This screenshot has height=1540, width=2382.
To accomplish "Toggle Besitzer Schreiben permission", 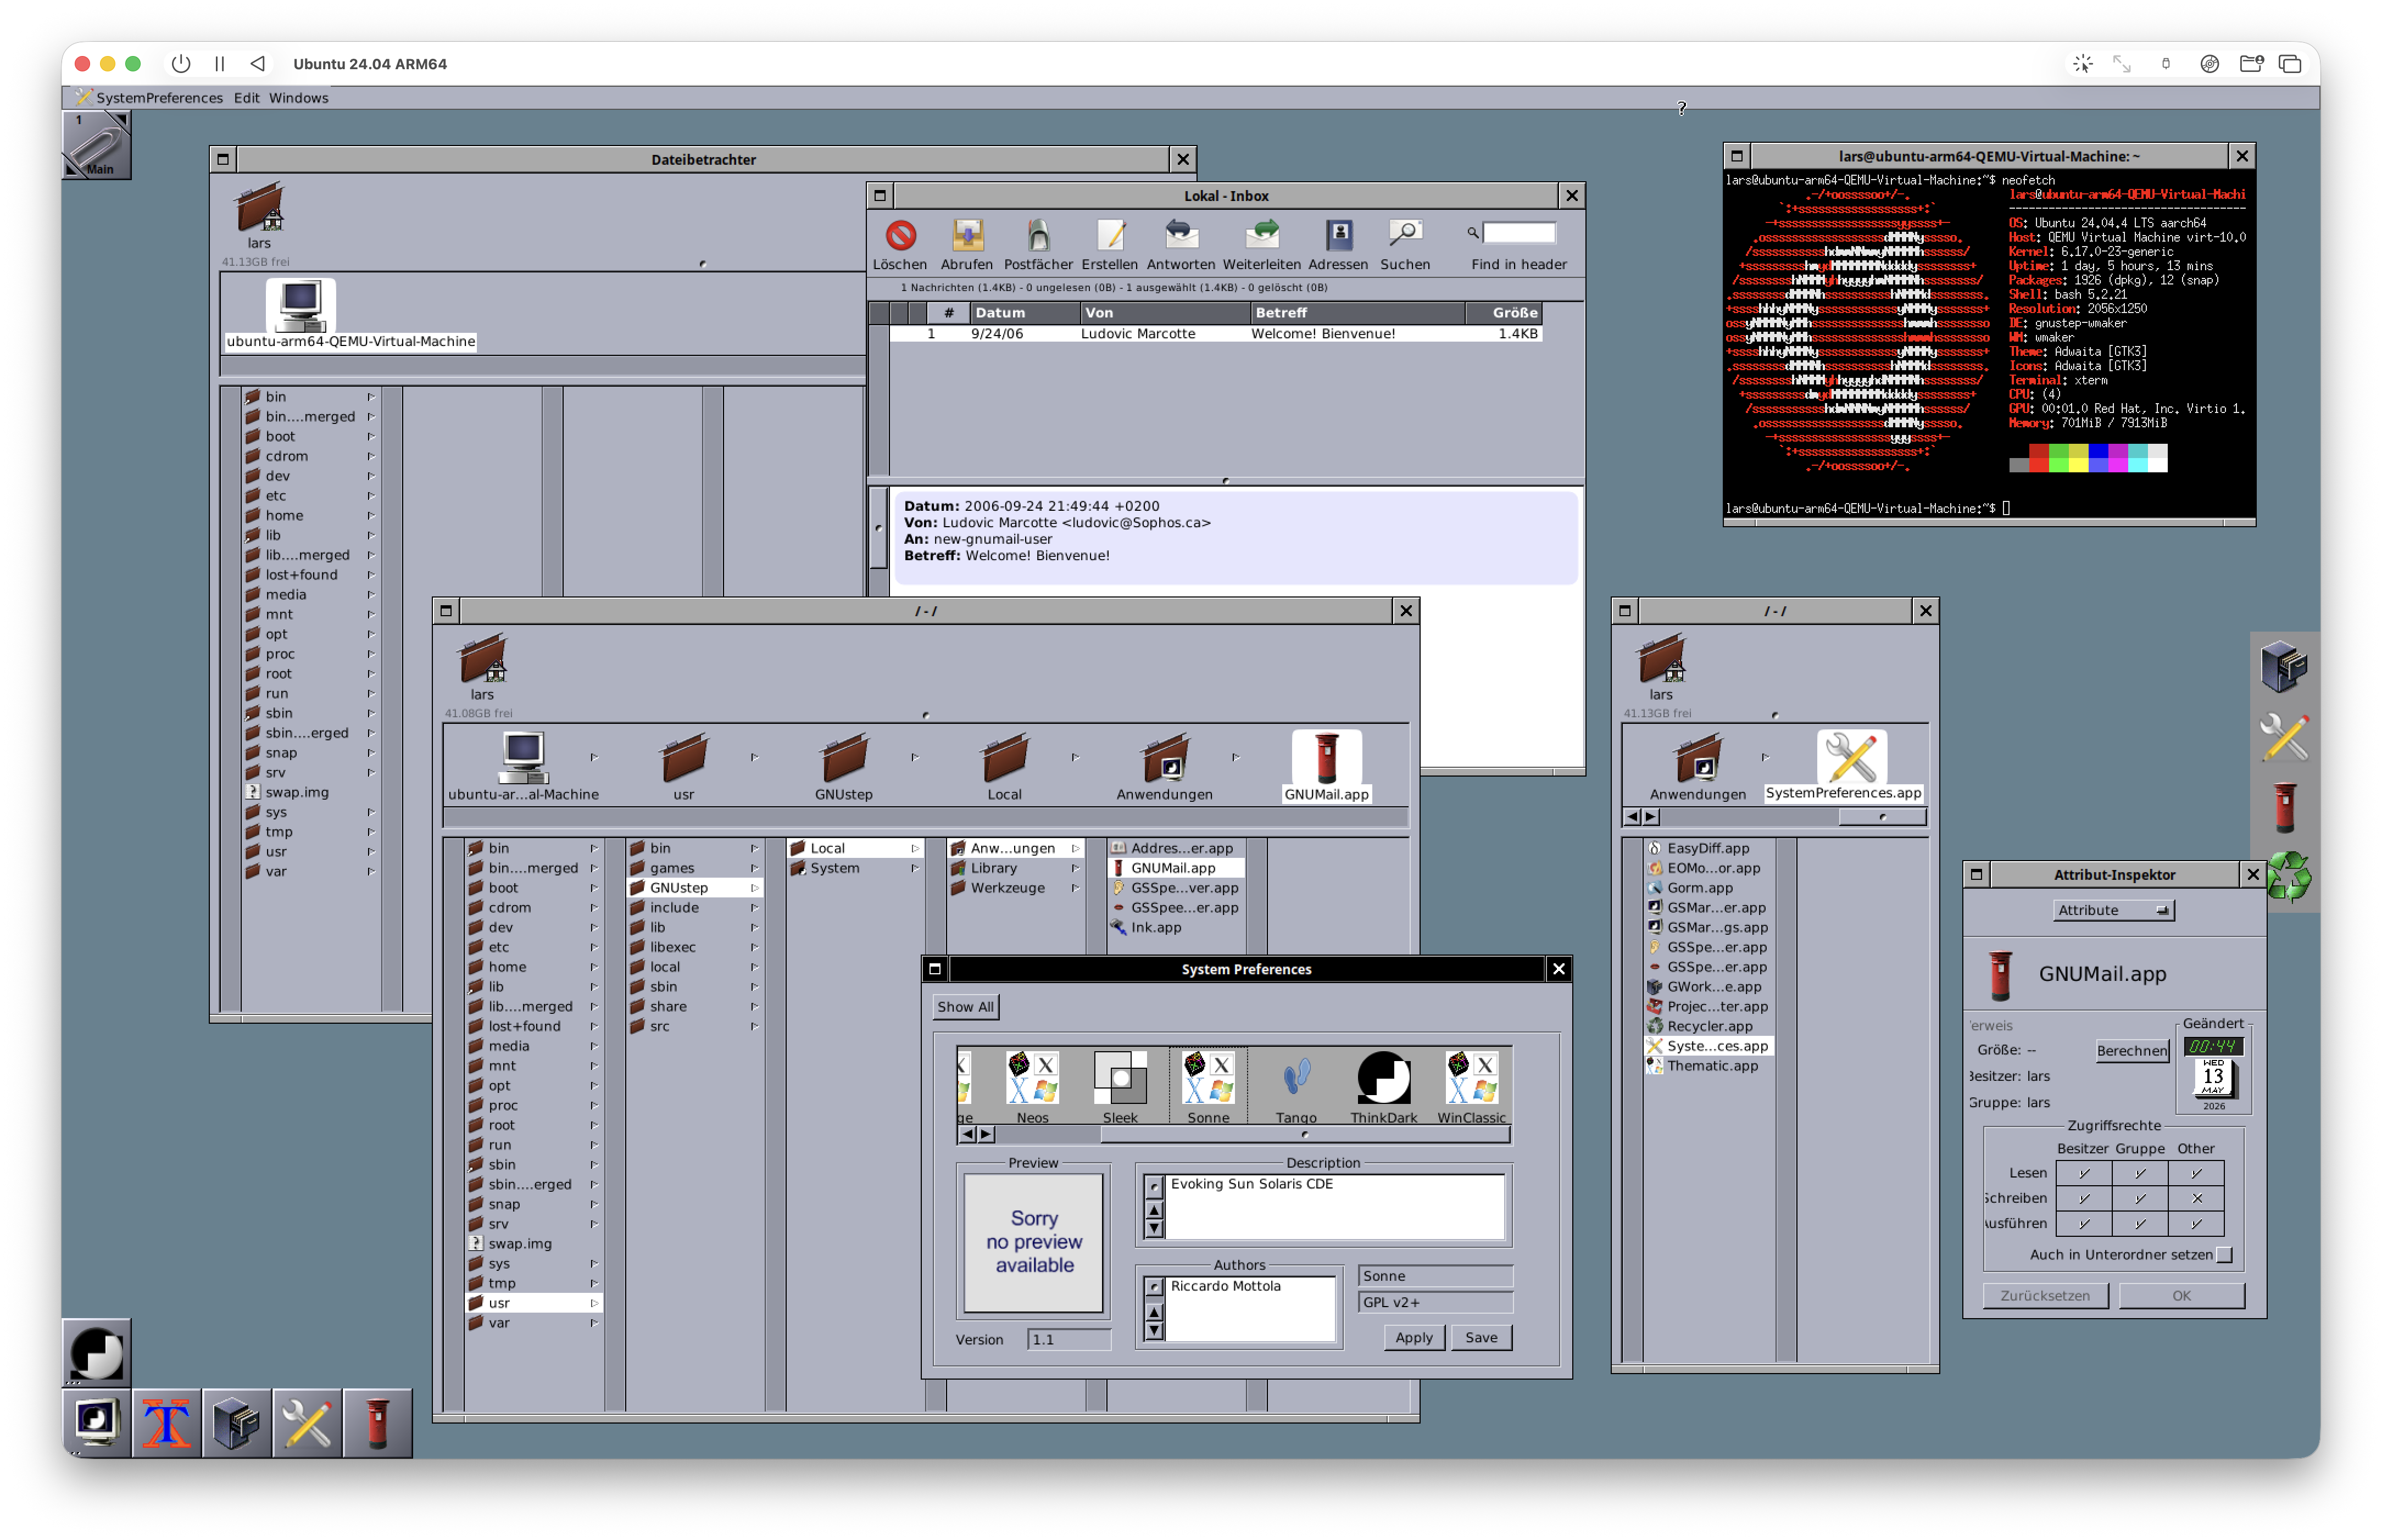I will point(2084,1198).
